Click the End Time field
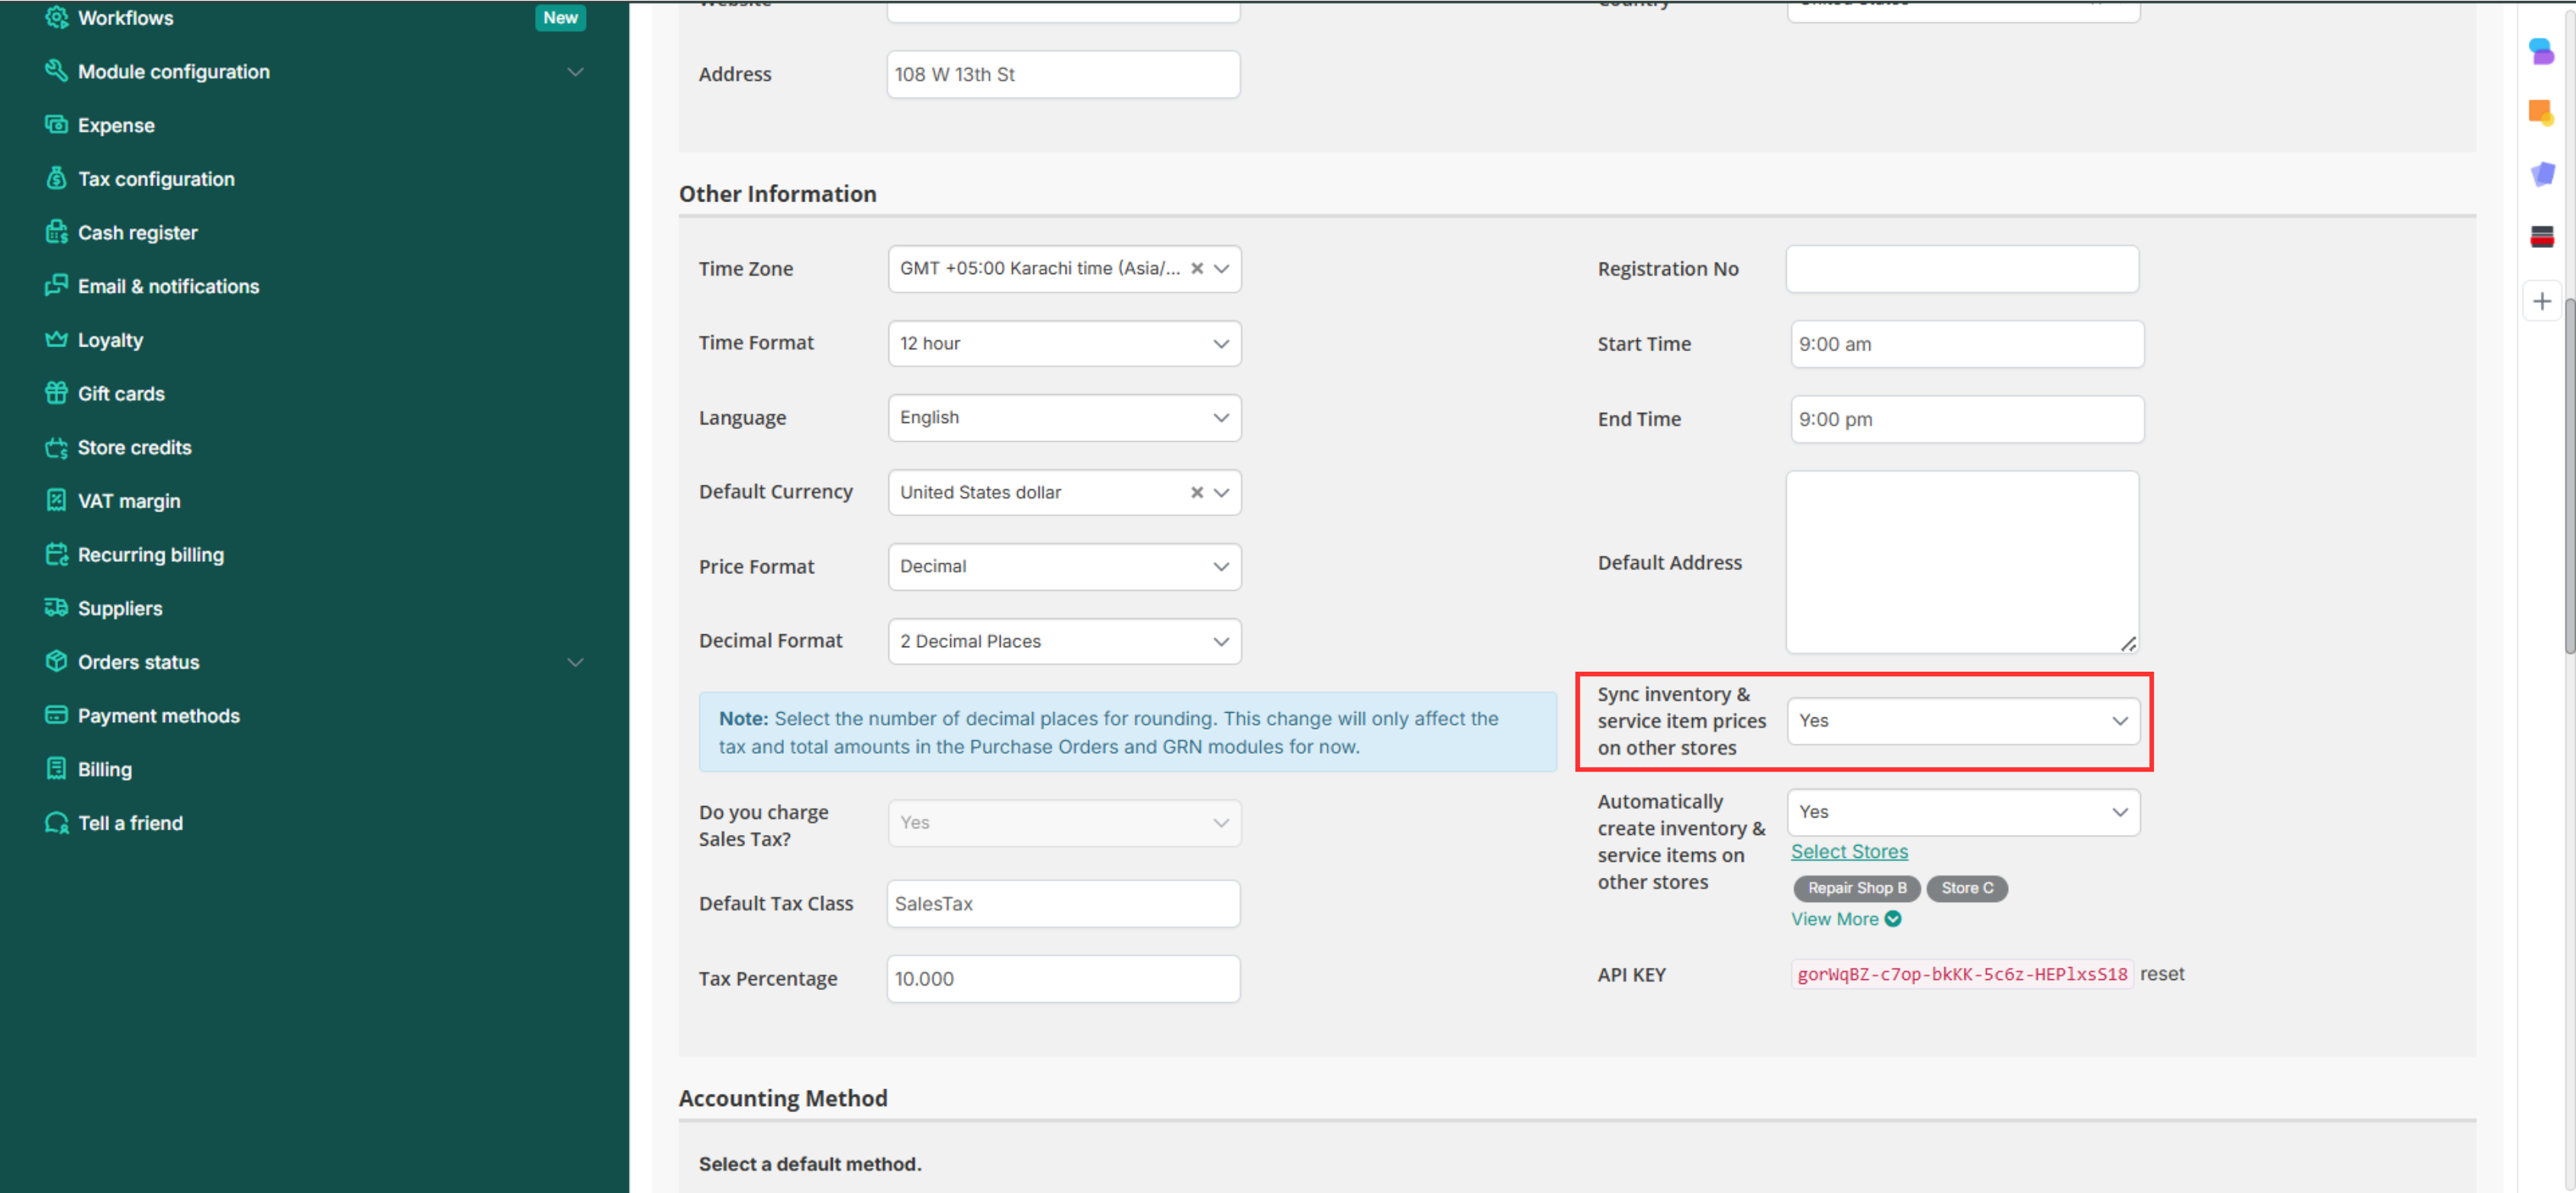This screenshot has width=2576, height=1193. coord(1967,419)
